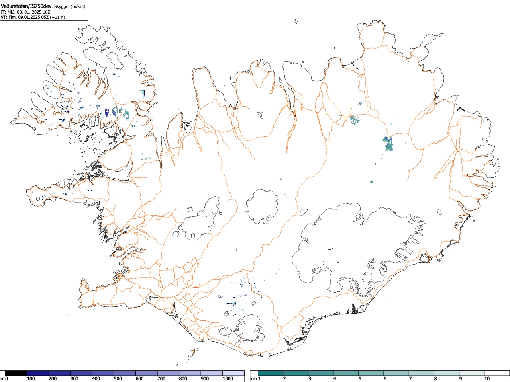
Task: Click the "400" metre scale label
Action: (96, 379)
